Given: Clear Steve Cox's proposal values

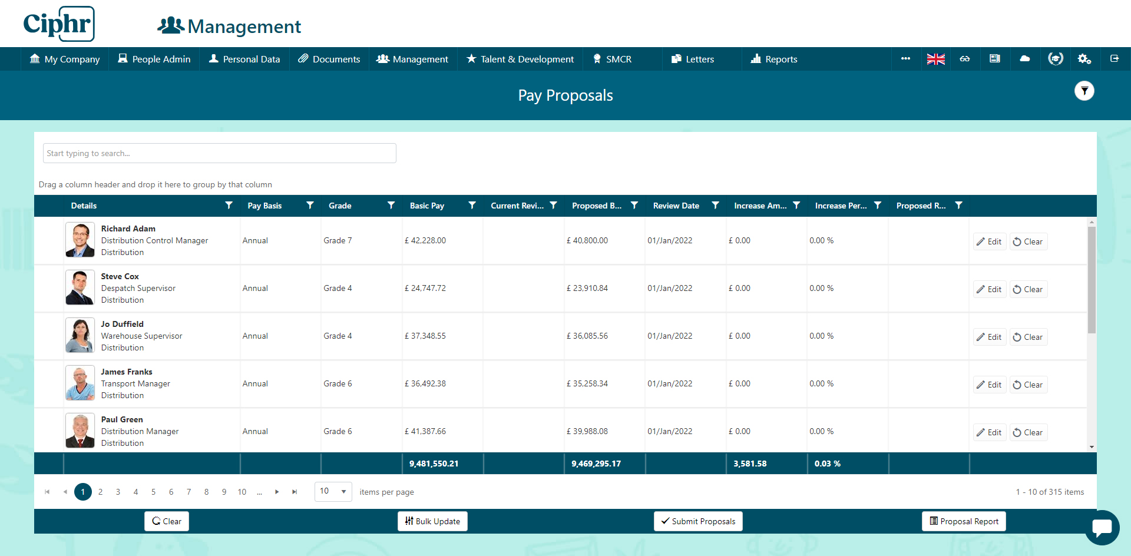Looking at the screenshot, I should tap(1028, 289).
